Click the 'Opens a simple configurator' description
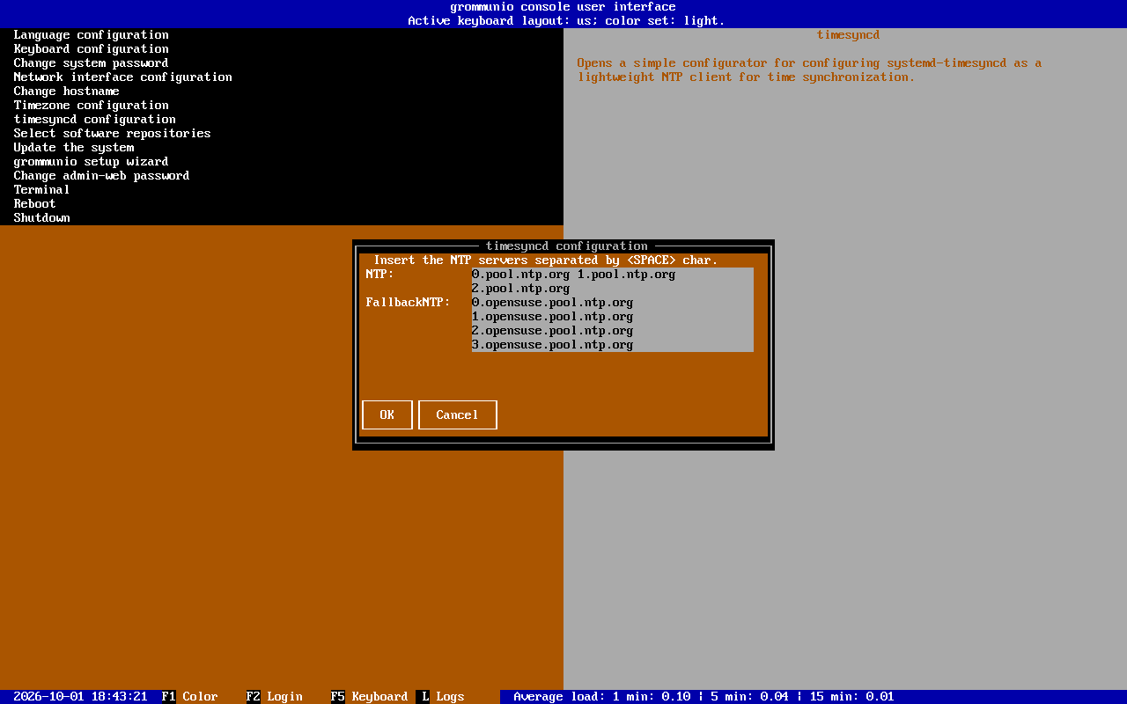The width and height of the screenshot is (1127, 704). 809,70
